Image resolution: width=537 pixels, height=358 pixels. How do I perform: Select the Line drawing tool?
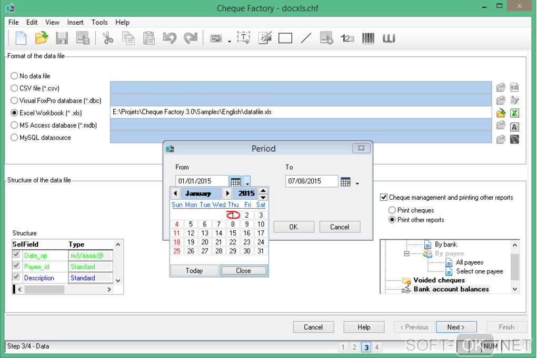tap(306, 38)
